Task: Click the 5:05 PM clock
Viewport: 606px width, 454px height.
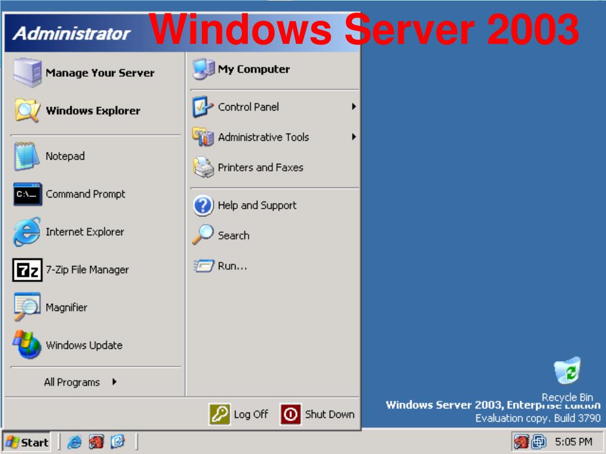Action: [x=573, y=442]
